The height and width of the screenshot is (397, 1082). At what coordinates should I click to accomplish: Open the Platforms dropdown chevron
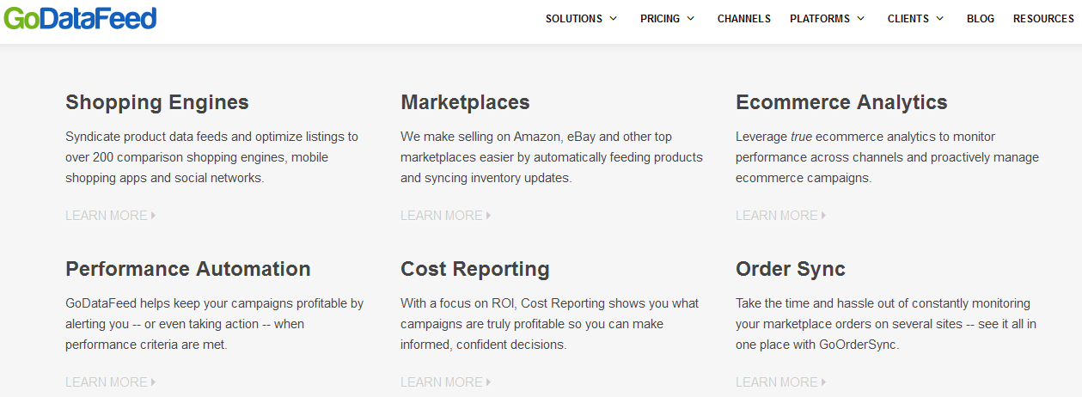(860, 18)
